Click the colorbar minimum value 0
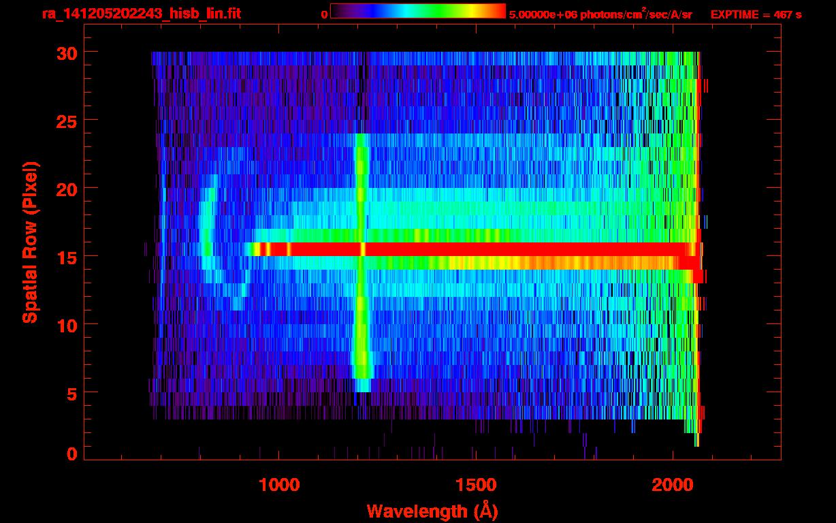 [325, 14]
